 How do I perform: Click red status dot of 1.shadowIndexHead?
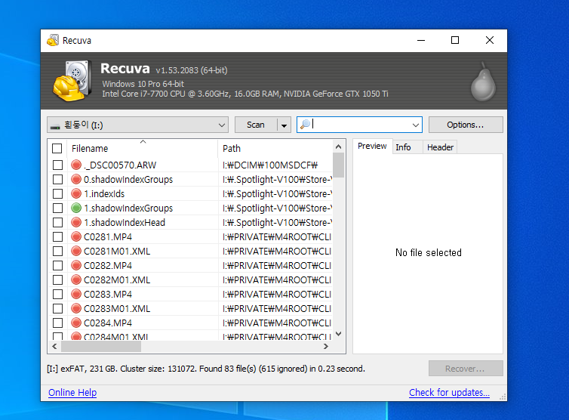pyautogui.click(x=76, y=222)
